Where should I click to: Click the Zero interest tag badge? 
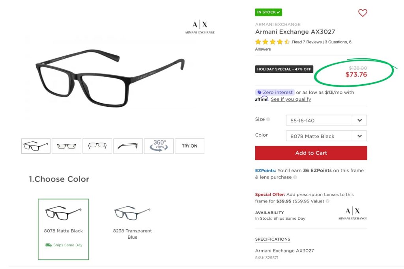point(275,92)
